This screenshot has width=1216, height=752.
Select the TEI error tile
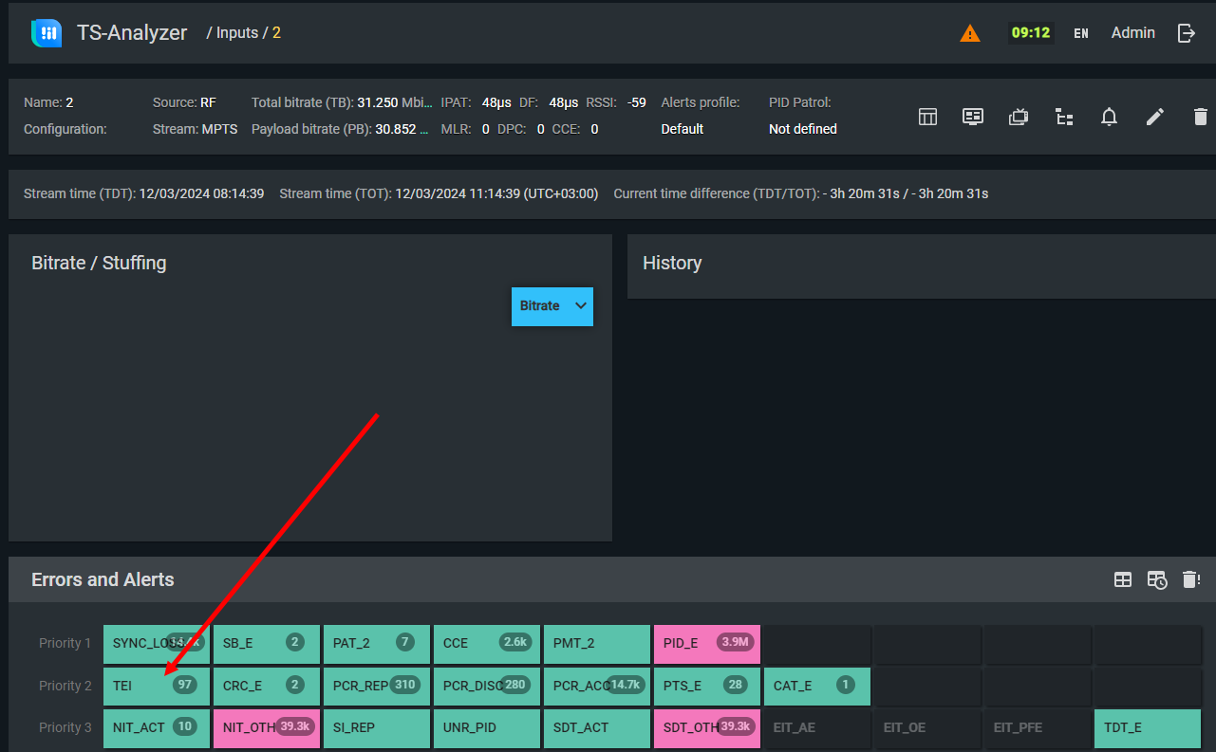coord(156,686)
